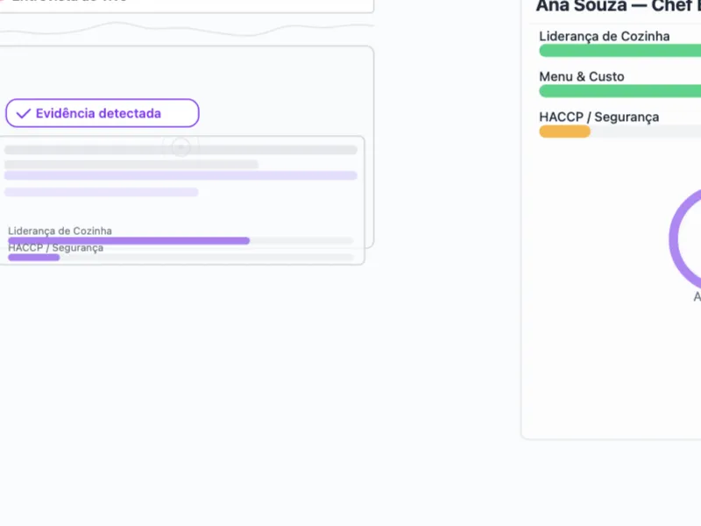
Task: Click HACCP / Segurança label under evidence card
Action: 56,248
